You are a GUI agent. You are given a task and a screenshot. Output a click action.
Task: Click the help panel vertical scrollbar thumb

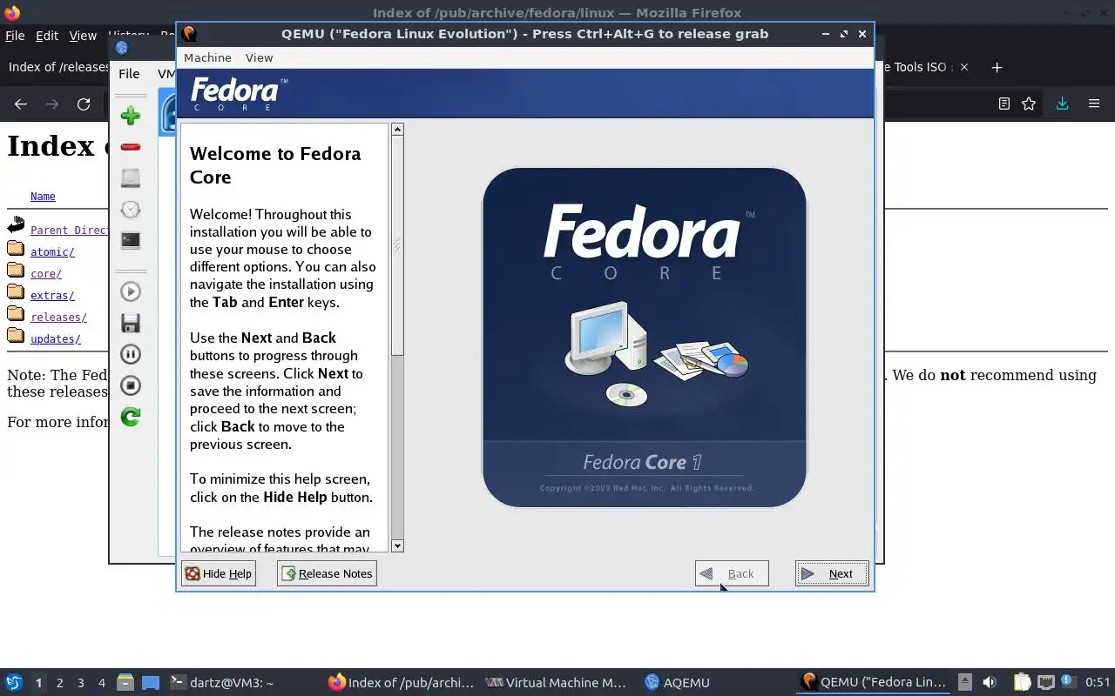point(397,245)
